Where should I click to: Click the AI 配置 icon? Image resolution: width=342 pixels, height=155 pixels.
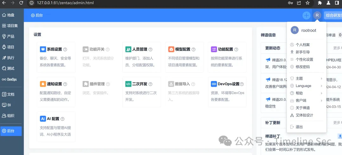click(x=43, y=119)
